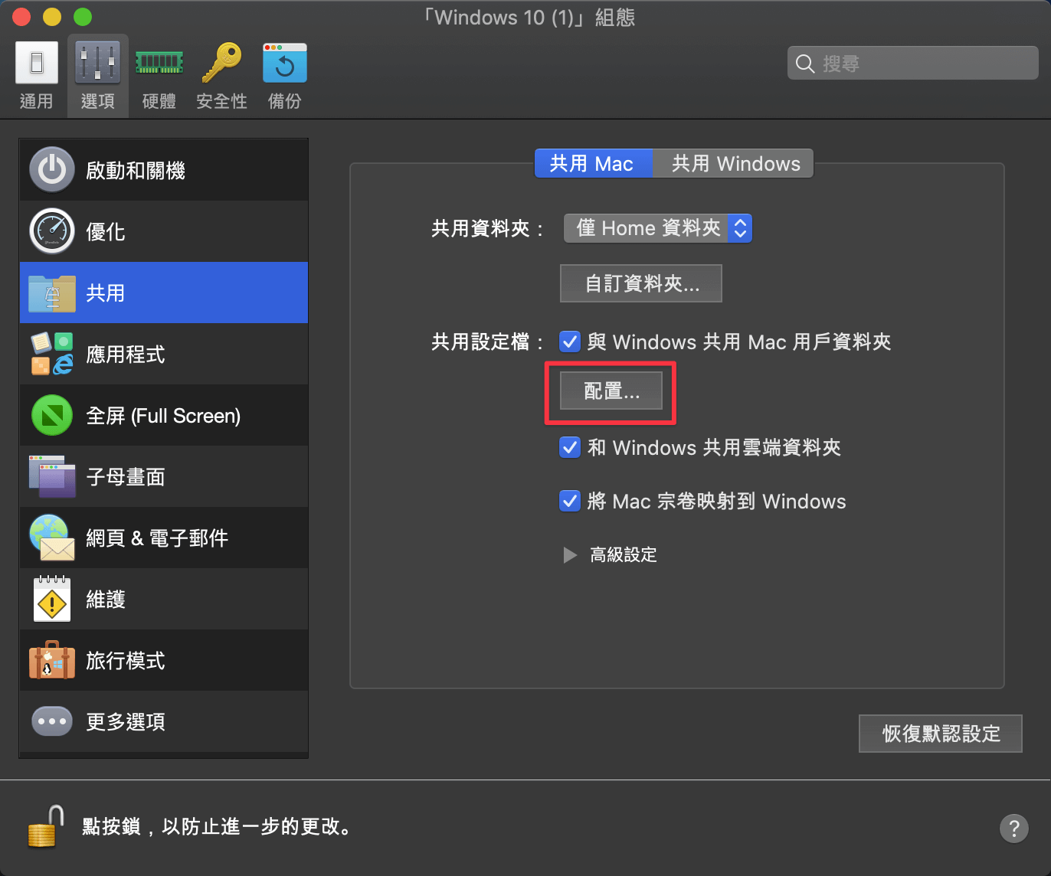Switch to the 共用 Windows tab
The height and width of the screenshot is (876, 1051).
(x=733, y=163)
